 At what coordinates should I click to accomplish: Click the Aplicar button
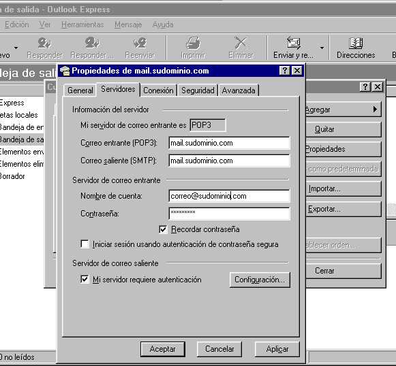point(277,349)
